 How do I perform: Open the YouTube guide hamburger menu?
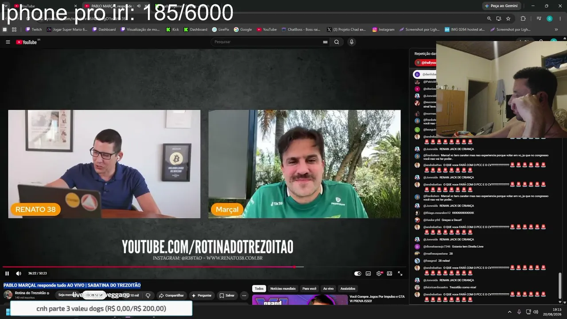pos(8,42)
